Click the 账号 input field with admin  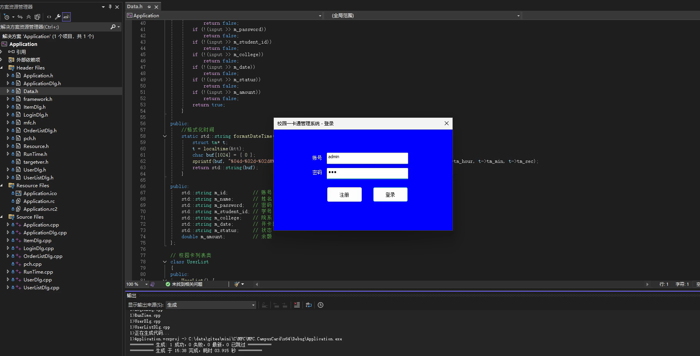click(x=367, y=158)
